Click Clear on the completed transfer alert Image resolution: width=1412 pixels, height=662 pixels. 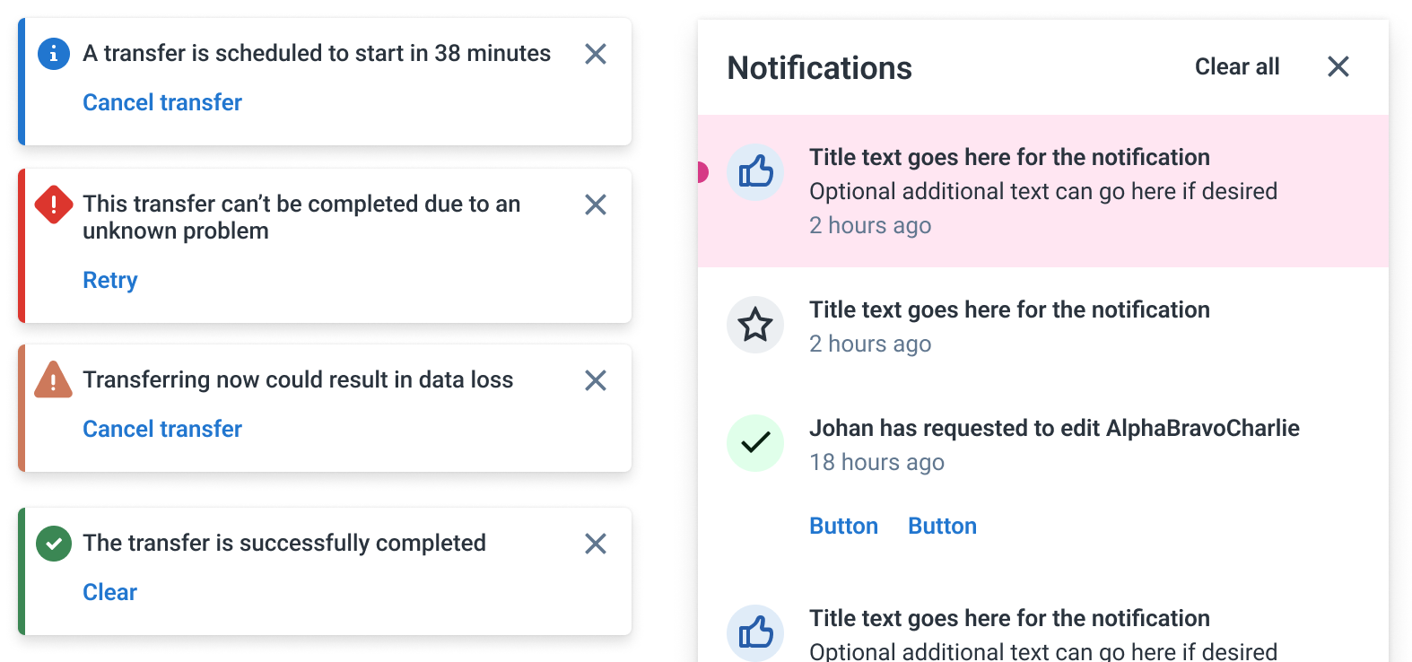pyautogui.click(x=110, y=592)
